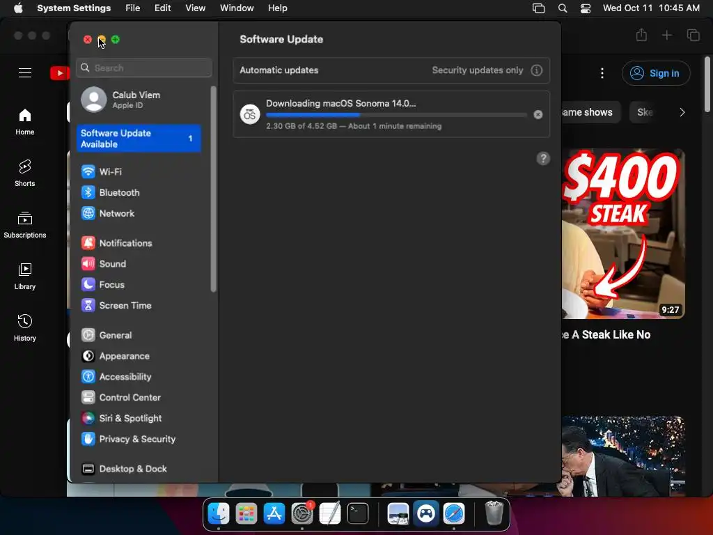Open YouTube three-dot settings menu
Viewport: 713px width, 535px height.
click(x=602, y=73)
